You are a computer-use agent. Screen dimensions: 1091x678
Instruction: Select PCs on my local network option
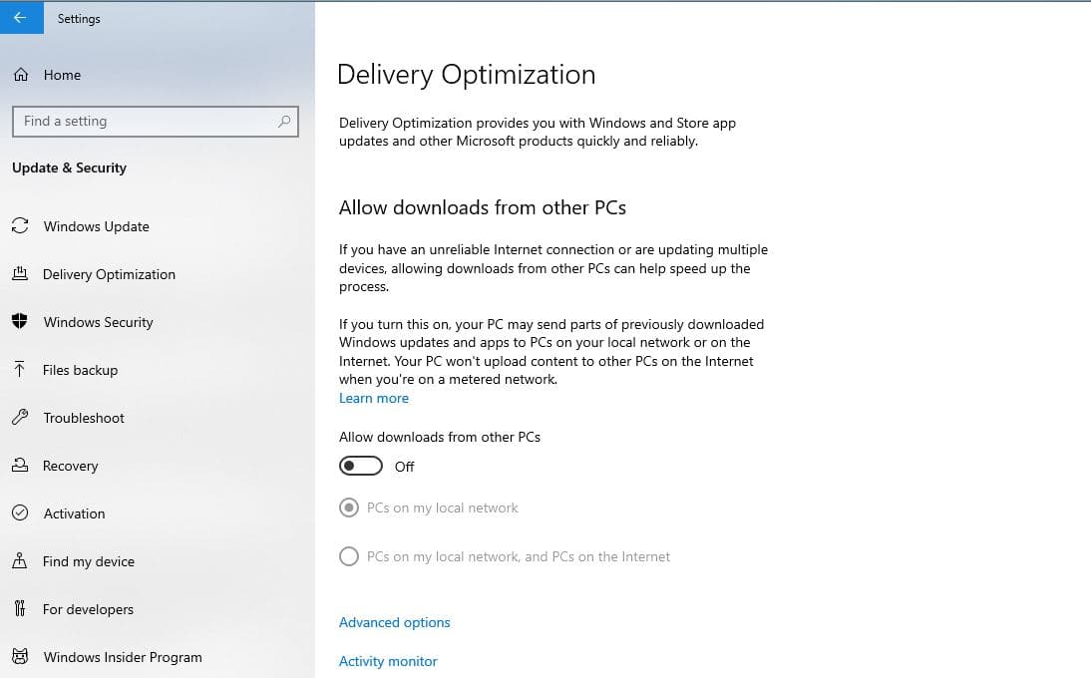[x=348, y=508]
